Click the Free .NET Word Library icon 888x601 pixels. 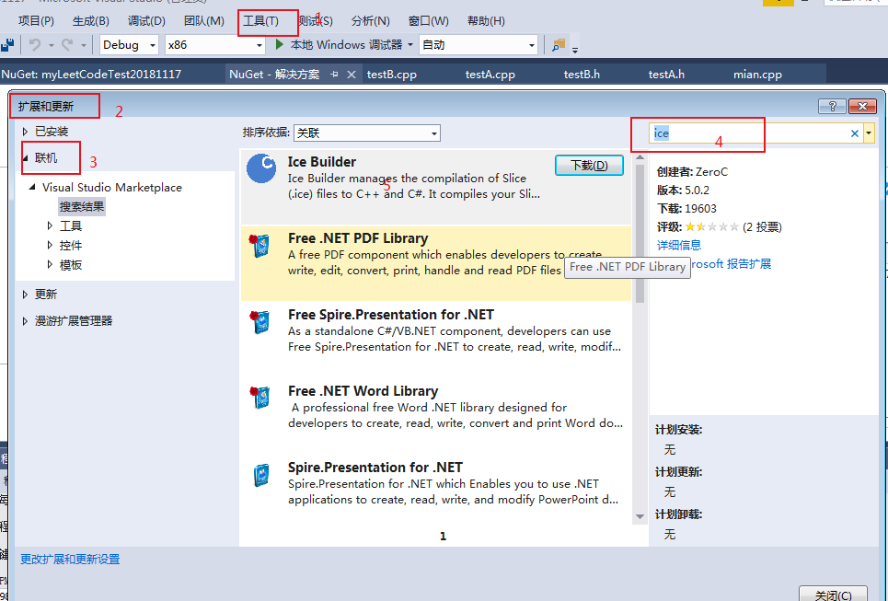point(260,399)
